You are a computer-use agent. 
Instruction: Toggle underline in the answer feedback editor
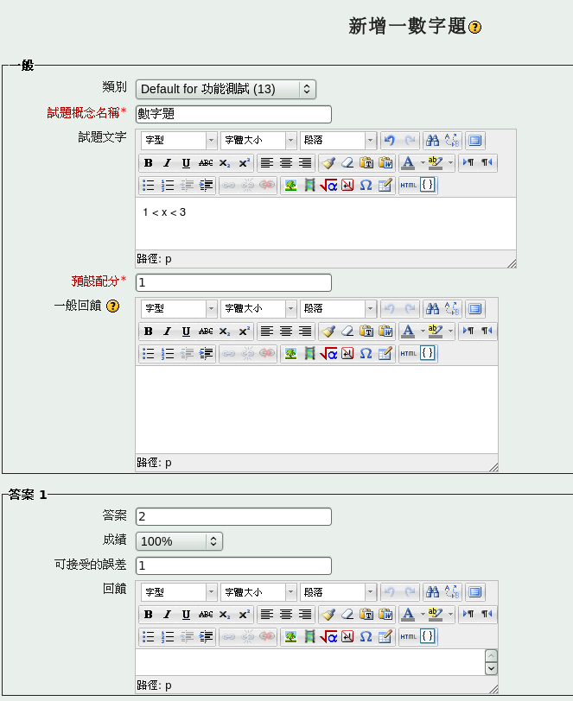(186, 615)
